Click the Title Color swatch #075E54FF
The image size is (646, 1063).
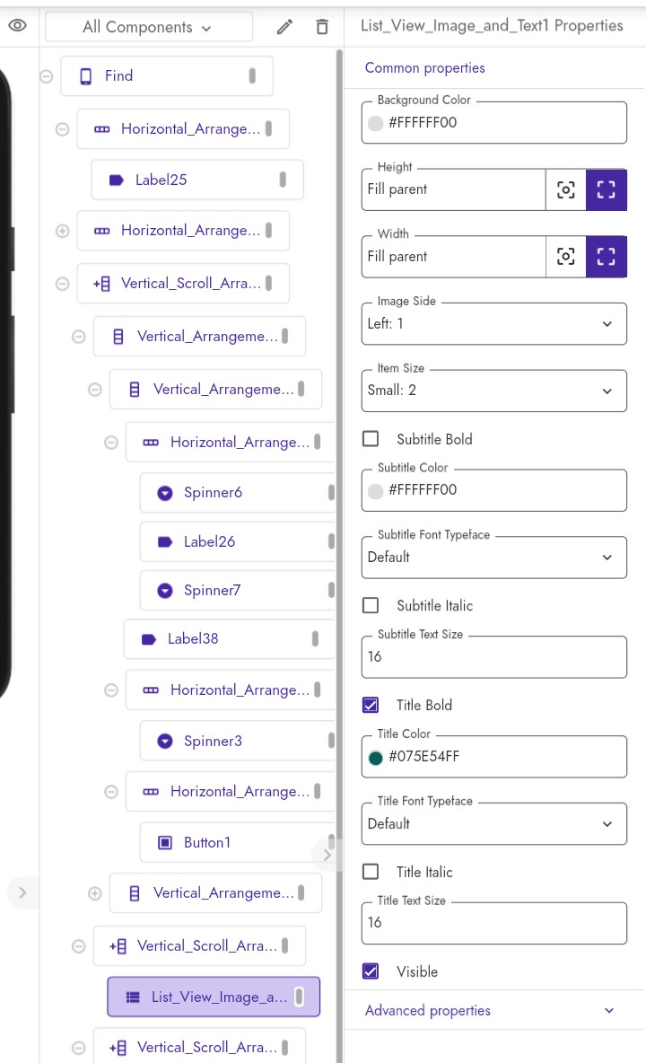point(376,757)
